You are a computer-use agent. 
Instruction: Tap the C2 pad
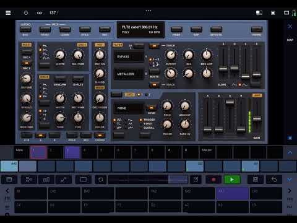(x=30, y=207)
